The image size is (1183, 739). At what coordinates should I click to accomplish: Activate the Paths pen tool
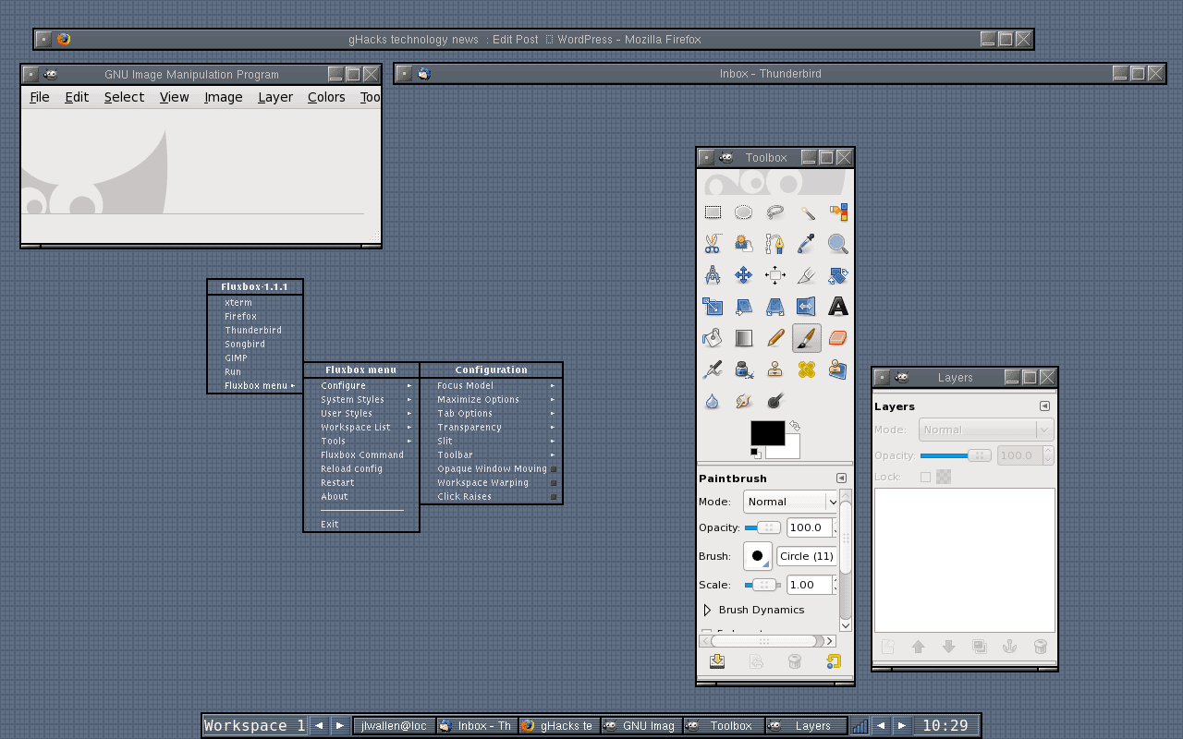(x=775, y=244)
